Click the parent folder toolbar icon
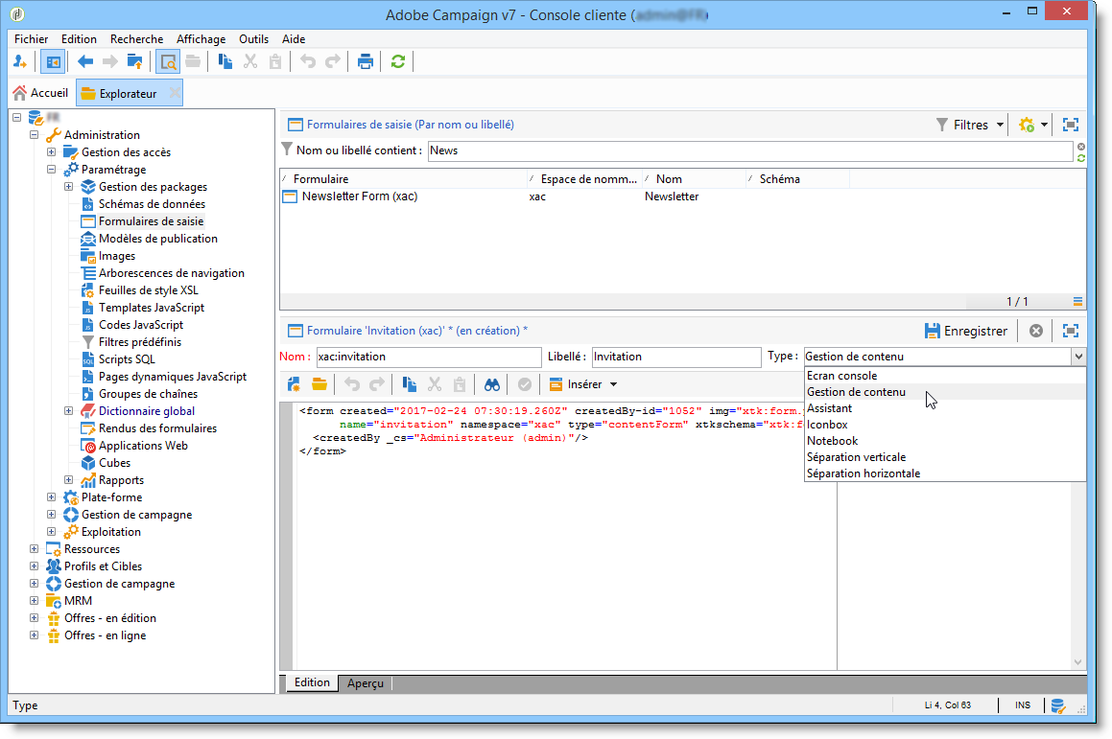This screenshot has width=1112, height=739. [x=134, y=61]
